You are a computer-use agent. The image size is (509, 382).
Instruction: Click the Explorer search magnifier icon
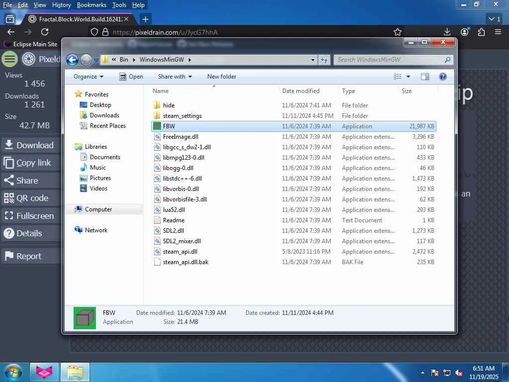click(448, 60)
